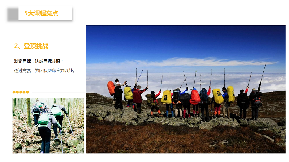Screen dimensions: 289x162
Task: Select the gray square beside the title
Action: [x=13, y=14]
